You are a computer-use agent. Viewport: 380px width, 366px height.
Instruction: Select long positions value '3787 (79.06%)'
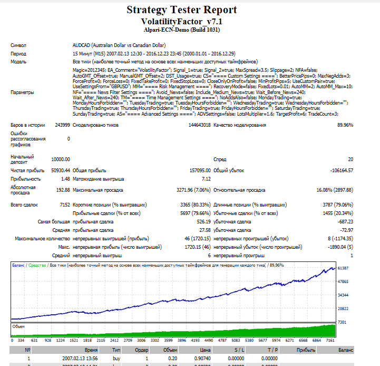tap(338, 205)
